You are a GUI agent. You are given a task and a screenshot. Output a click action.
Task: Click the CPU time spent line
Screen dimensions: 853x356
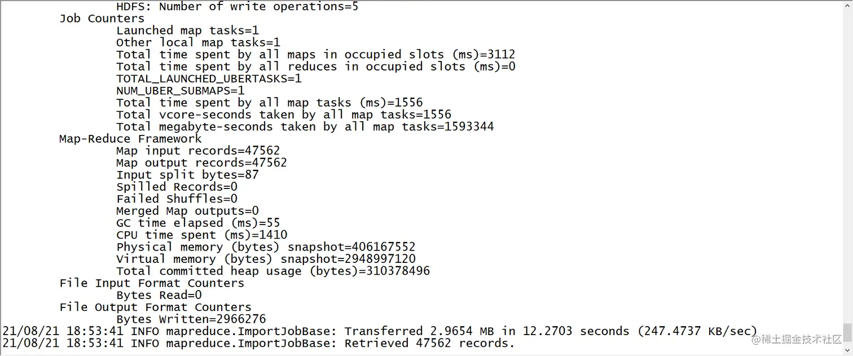(x=201, y=235)
